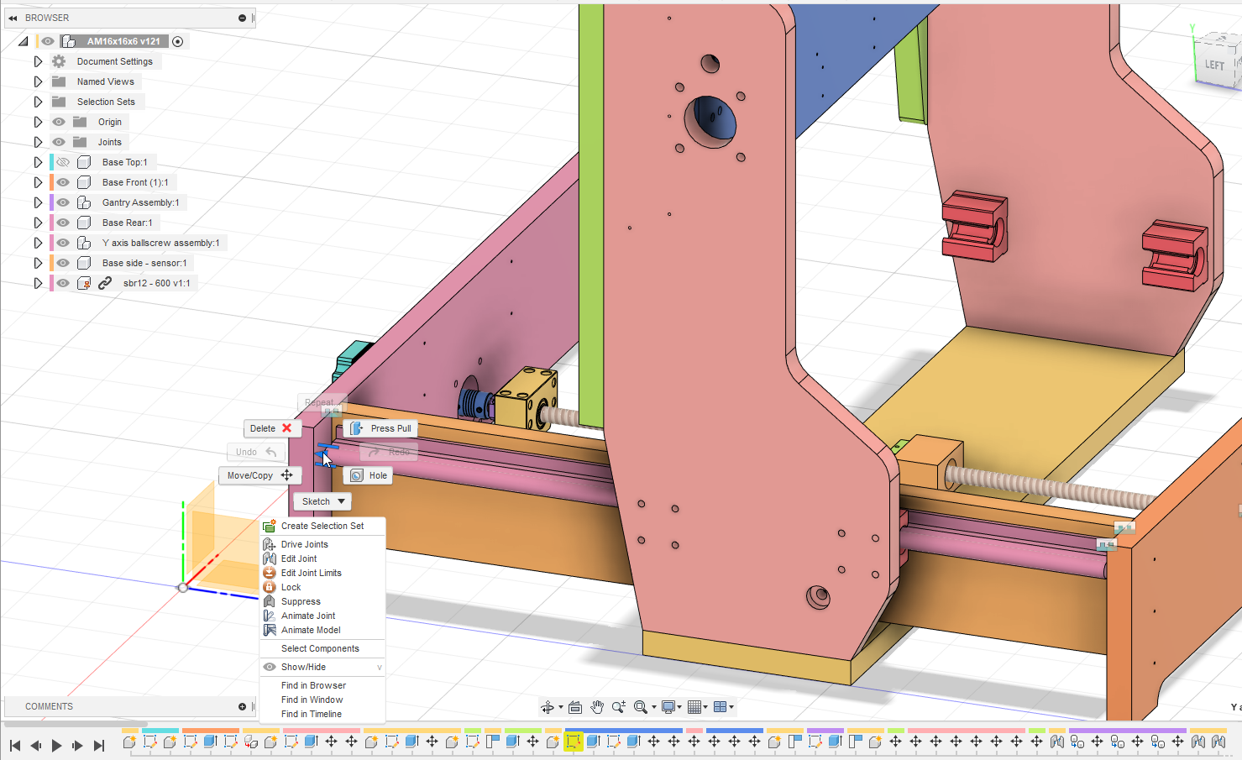
Task: Click the Look At camera icon
Action: [575, 707]
